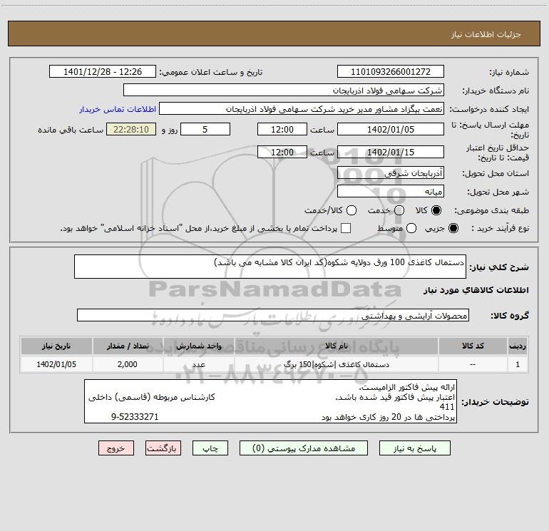
Task: Click row number cell 1
Action: [518, 364]
